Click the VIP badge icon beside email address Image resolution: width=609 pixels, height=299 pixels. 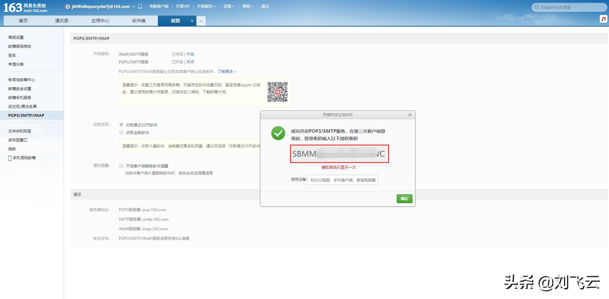coord(67,7)
